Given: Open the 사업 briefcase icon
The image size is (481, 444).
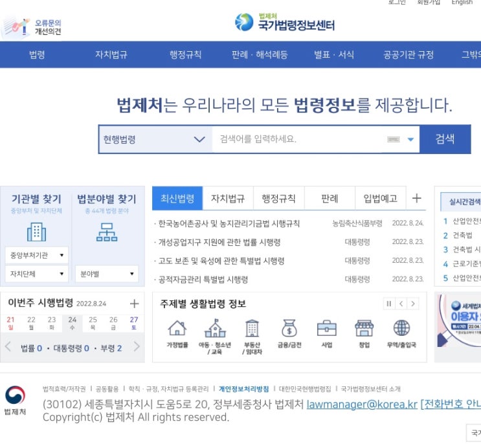Looking at the screenshot, I should [x=327, y=328].
